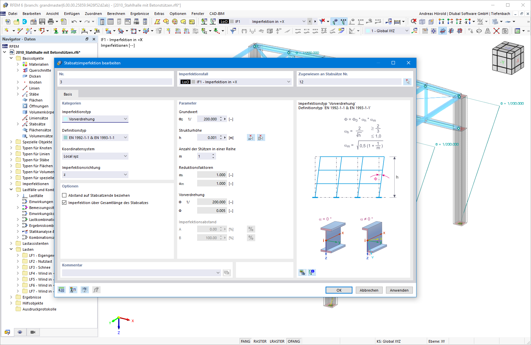This screenshot has width=531, height=345.
Task: Click the percent button for distance A
Action: [x=251, y=229]
